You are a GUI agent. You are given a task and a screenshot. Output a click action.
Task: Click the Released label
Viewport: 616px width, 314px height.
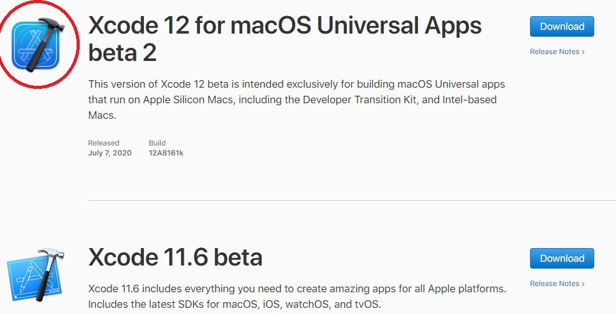[103, 143]
